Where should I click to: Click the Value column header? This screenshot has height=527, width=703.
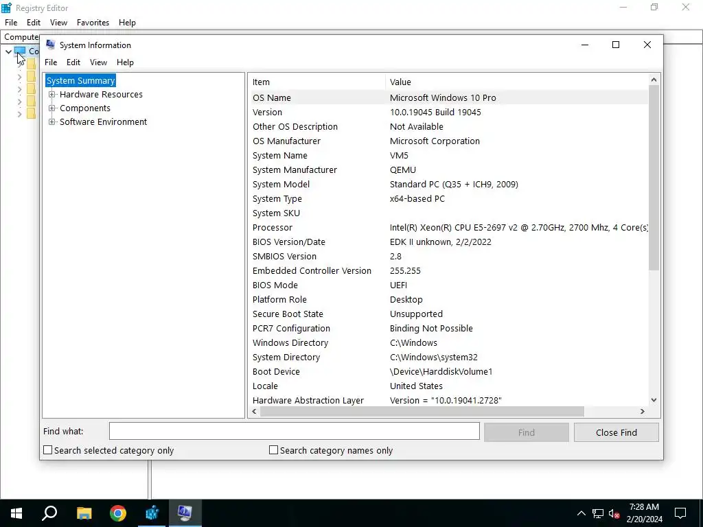coord(516,82)
